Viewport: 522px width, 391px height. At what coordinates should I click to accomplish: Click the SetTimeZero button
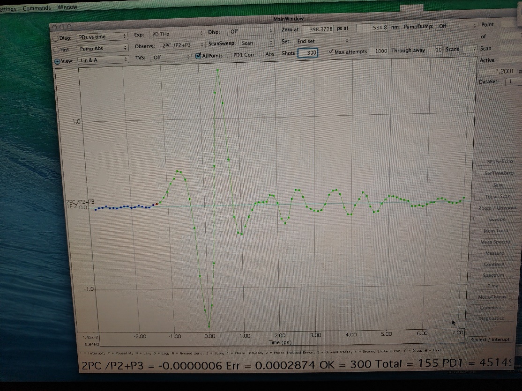click(x=499, y=173)
